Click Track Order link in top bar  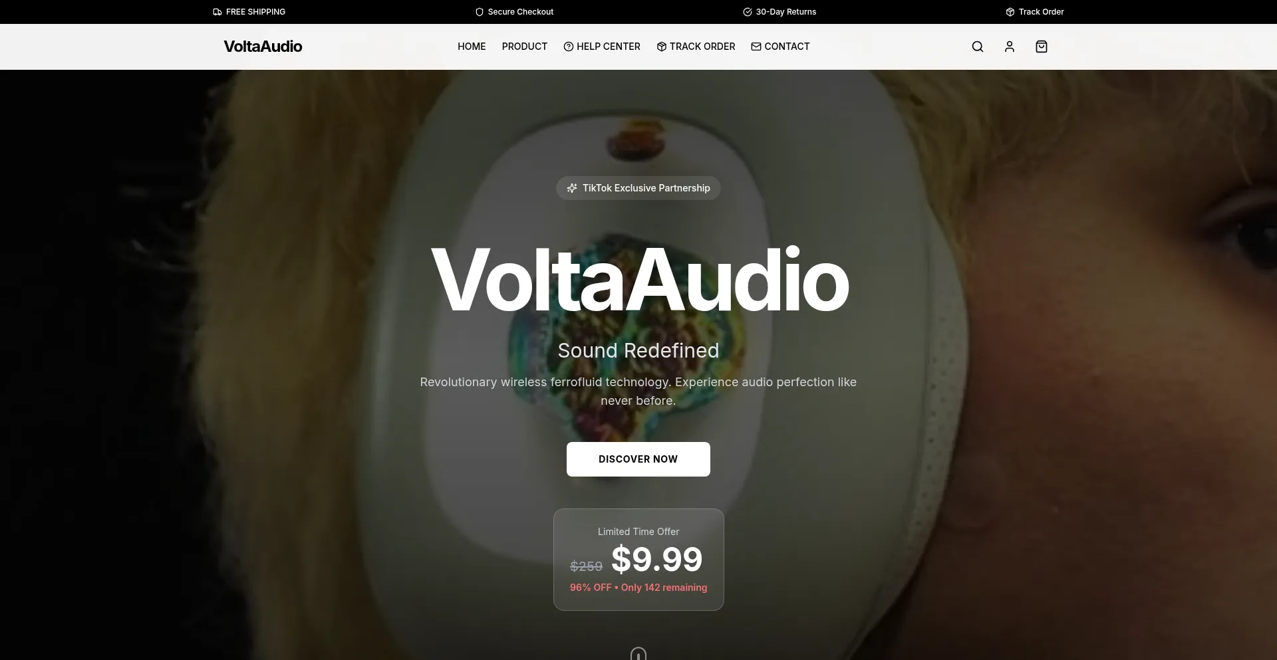pos(1041,12)
